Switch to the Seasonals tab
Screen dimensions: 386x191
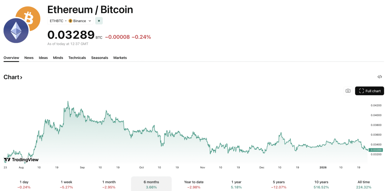pyautogui.click(x=100, y=58)
